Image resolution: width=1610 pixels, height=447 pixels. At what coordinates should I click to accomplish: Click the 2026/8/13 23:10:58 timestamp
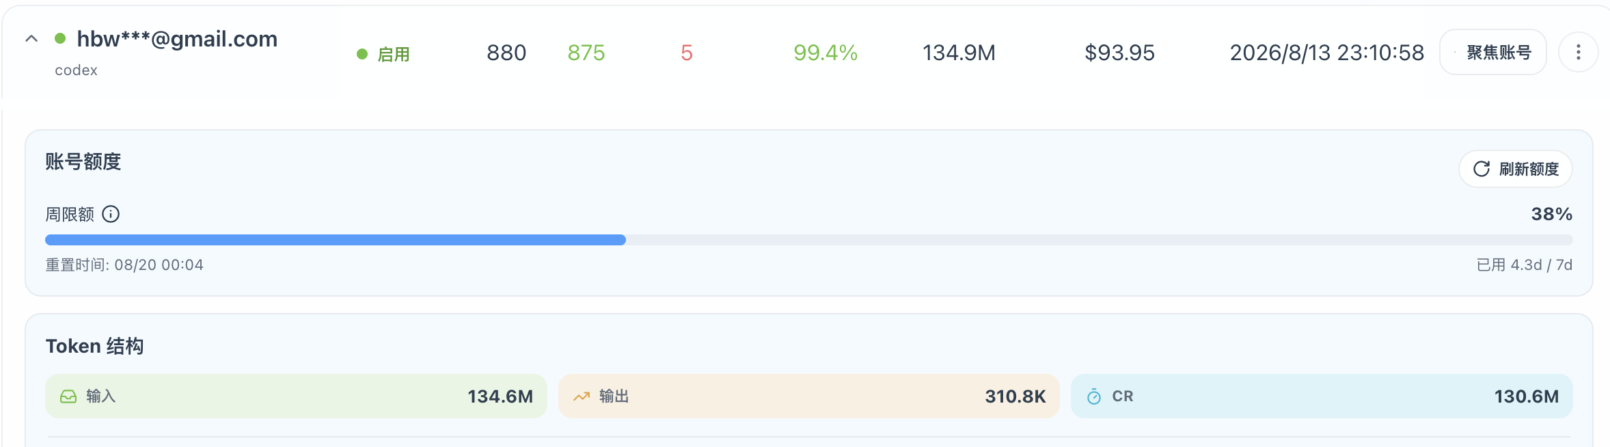click(1327, 53)
